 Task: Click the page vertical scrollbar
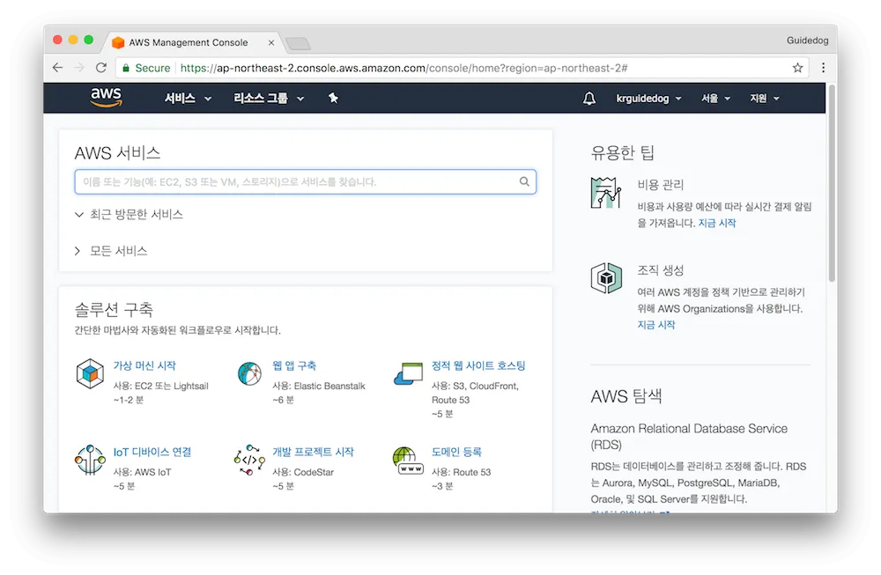(832, 182)
